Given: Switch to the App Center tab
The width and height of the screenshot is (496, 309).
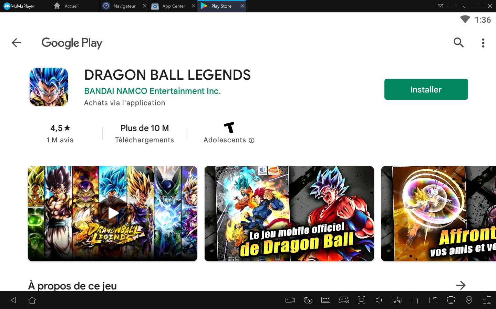Looking at the screenshot, I should click(x=169, y=6).
